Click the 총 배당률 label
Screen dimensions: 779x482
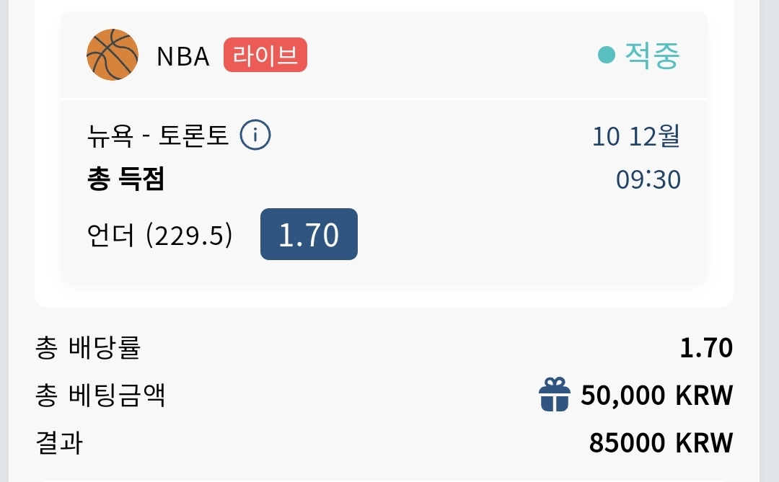[88, 347]
